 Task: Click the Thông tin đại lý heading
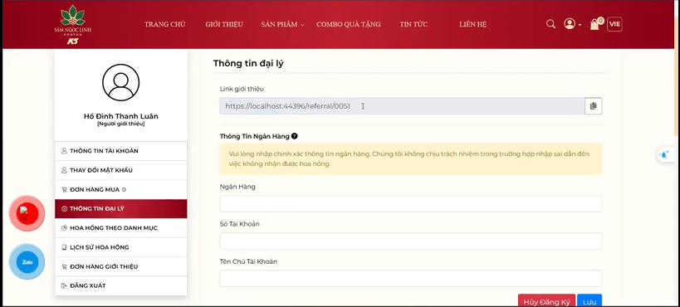pyautogui.click(x=248, y=63)
